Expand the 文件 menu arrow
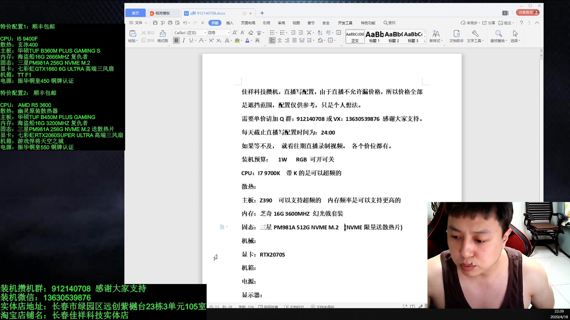Screen dimensions: 570x320 [146, 23]
